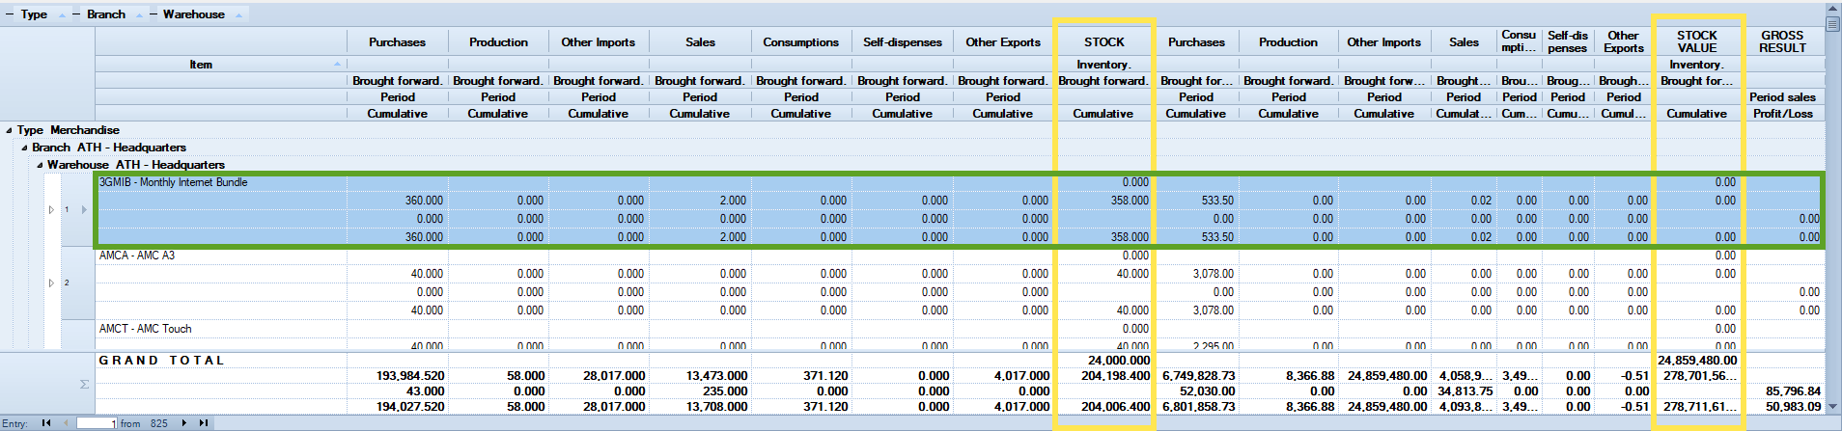This screenshot has height=431, width=1842.
Task: Click the Sigma summary icon
Action: point(84,384)
